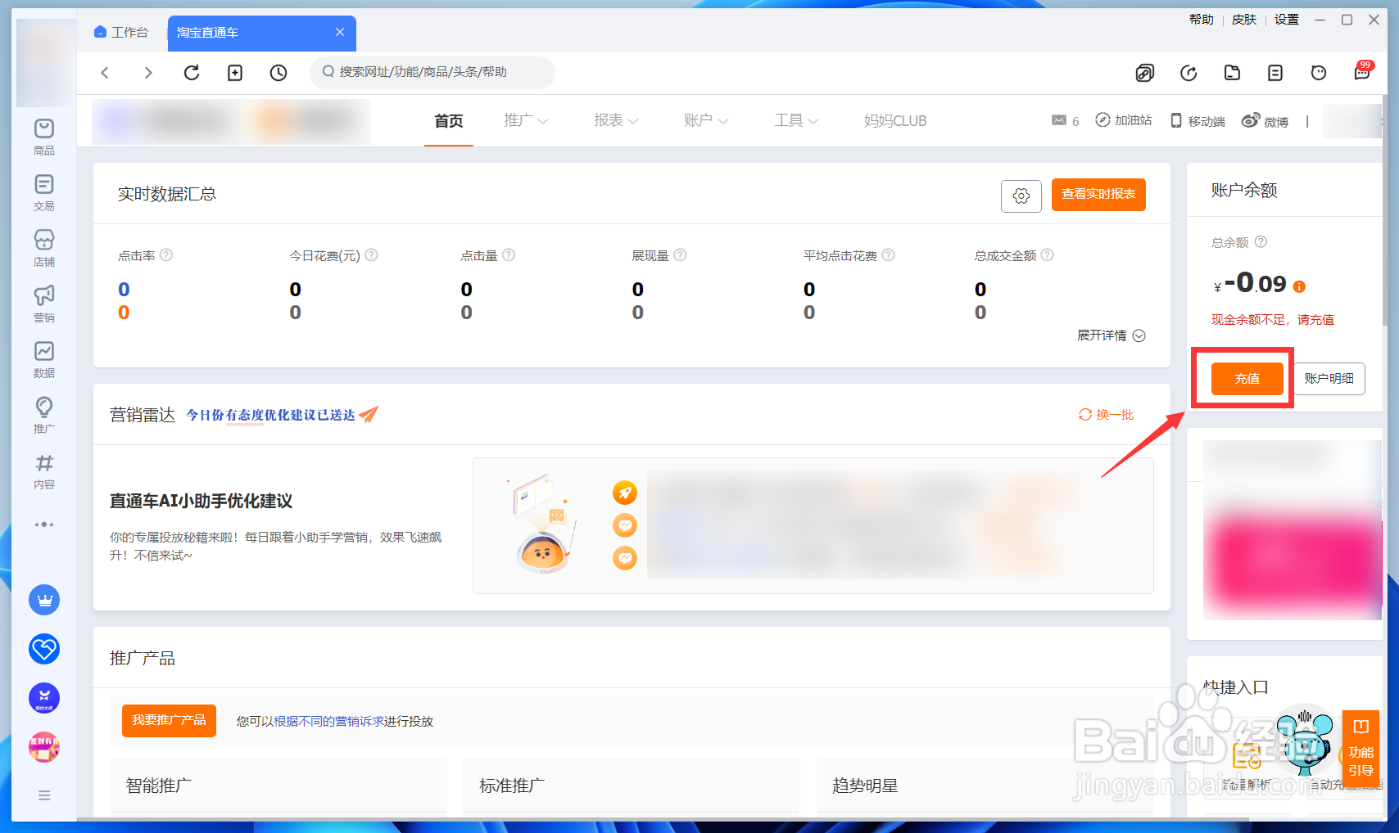Click help icon beside 点击率

pos(166,255)
